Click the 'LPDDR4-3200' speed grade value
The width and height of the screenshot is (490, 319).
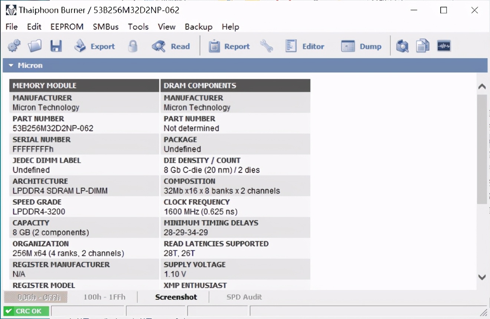tap(39, 211)
